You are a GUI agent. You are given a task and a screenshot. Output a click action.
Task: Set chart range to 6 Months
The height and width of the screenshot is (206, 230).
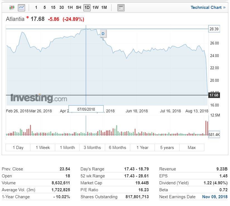117,147
